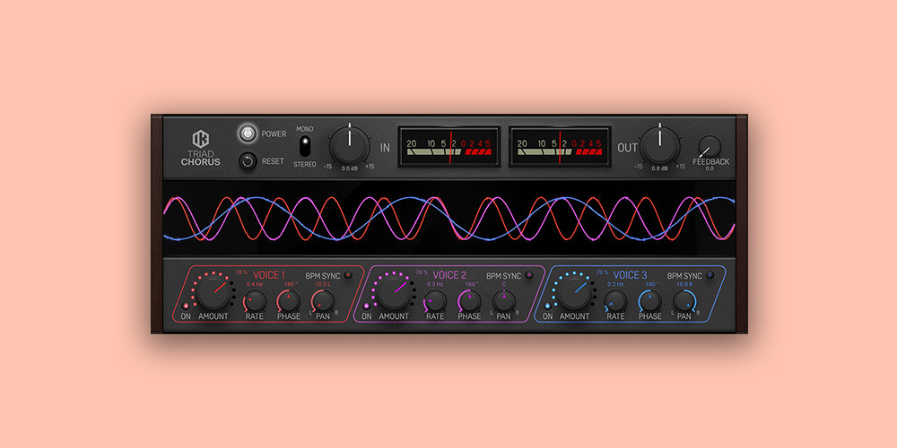The image size is (897, 448).
Task: Click the IN gain knob
Action: pos(350,144)
